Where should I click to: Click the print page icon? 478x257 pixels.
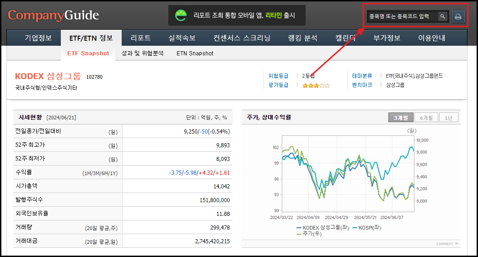point(458,16)
